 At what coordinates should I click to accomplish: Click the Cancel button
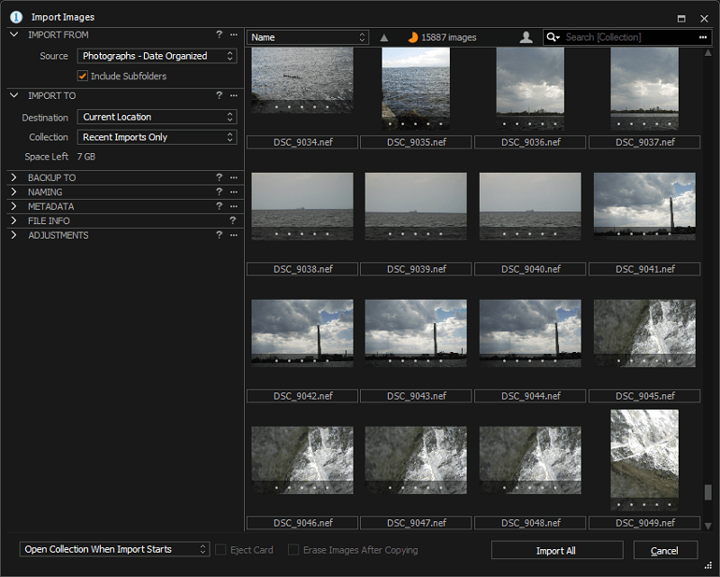(665, 550)
